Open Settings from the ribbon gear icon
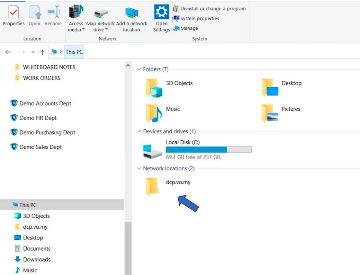360x275 pixels. coord(162,12)
